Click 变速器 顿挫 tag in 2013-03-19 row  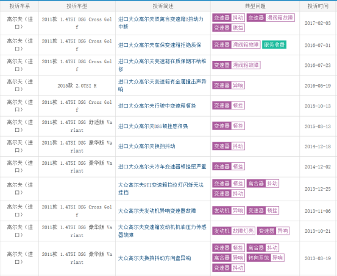coord(229,248)
